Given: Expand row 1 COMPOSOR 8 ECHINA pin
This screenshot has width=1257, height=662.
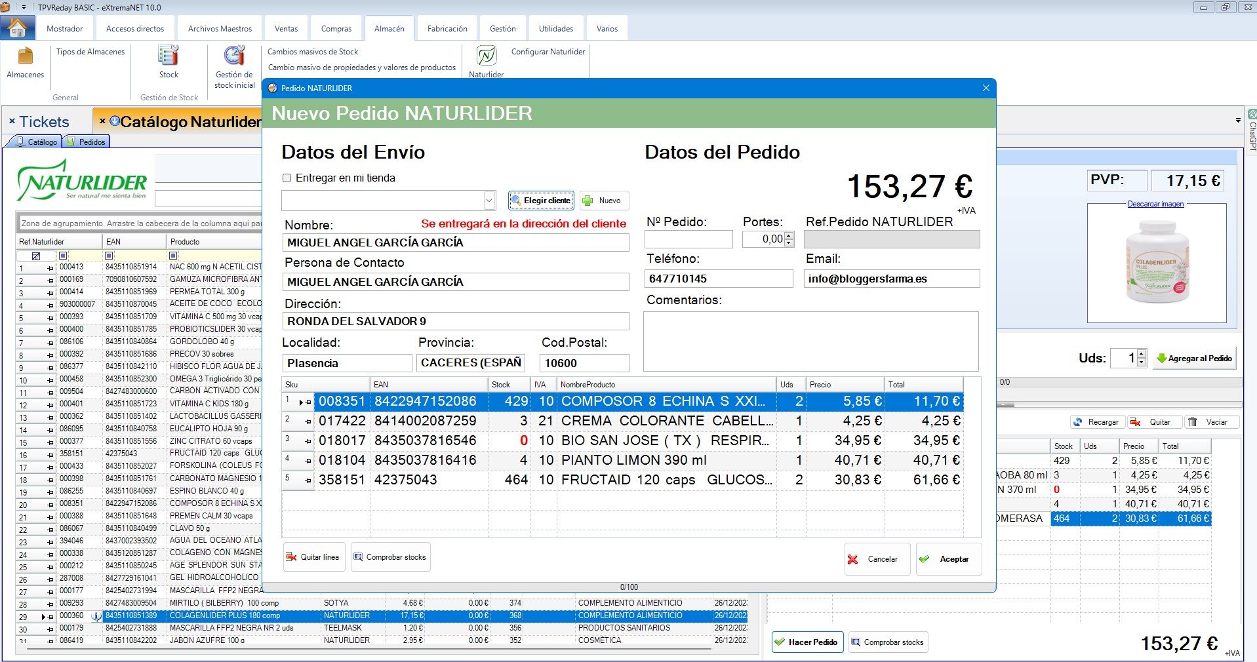Looking at the screenshot, I should [x=308, y=402].
